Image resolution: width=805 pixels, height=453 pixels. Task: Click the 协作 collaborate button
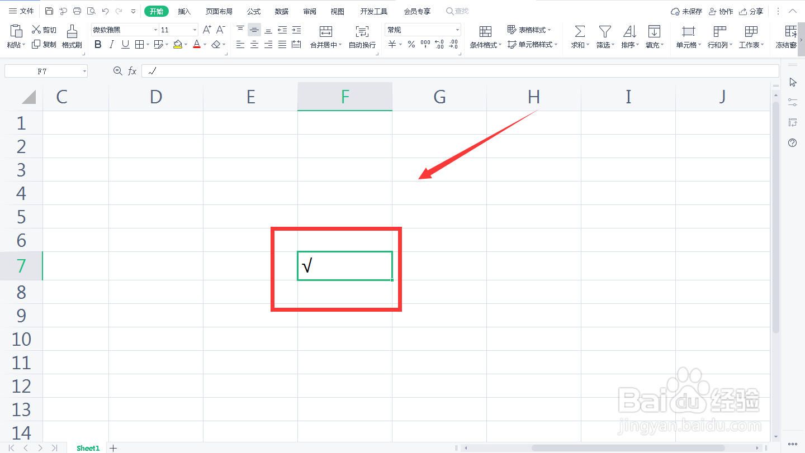[721, 11]
